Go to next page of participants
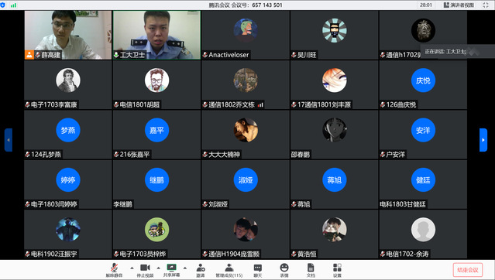 click(483, 140)
